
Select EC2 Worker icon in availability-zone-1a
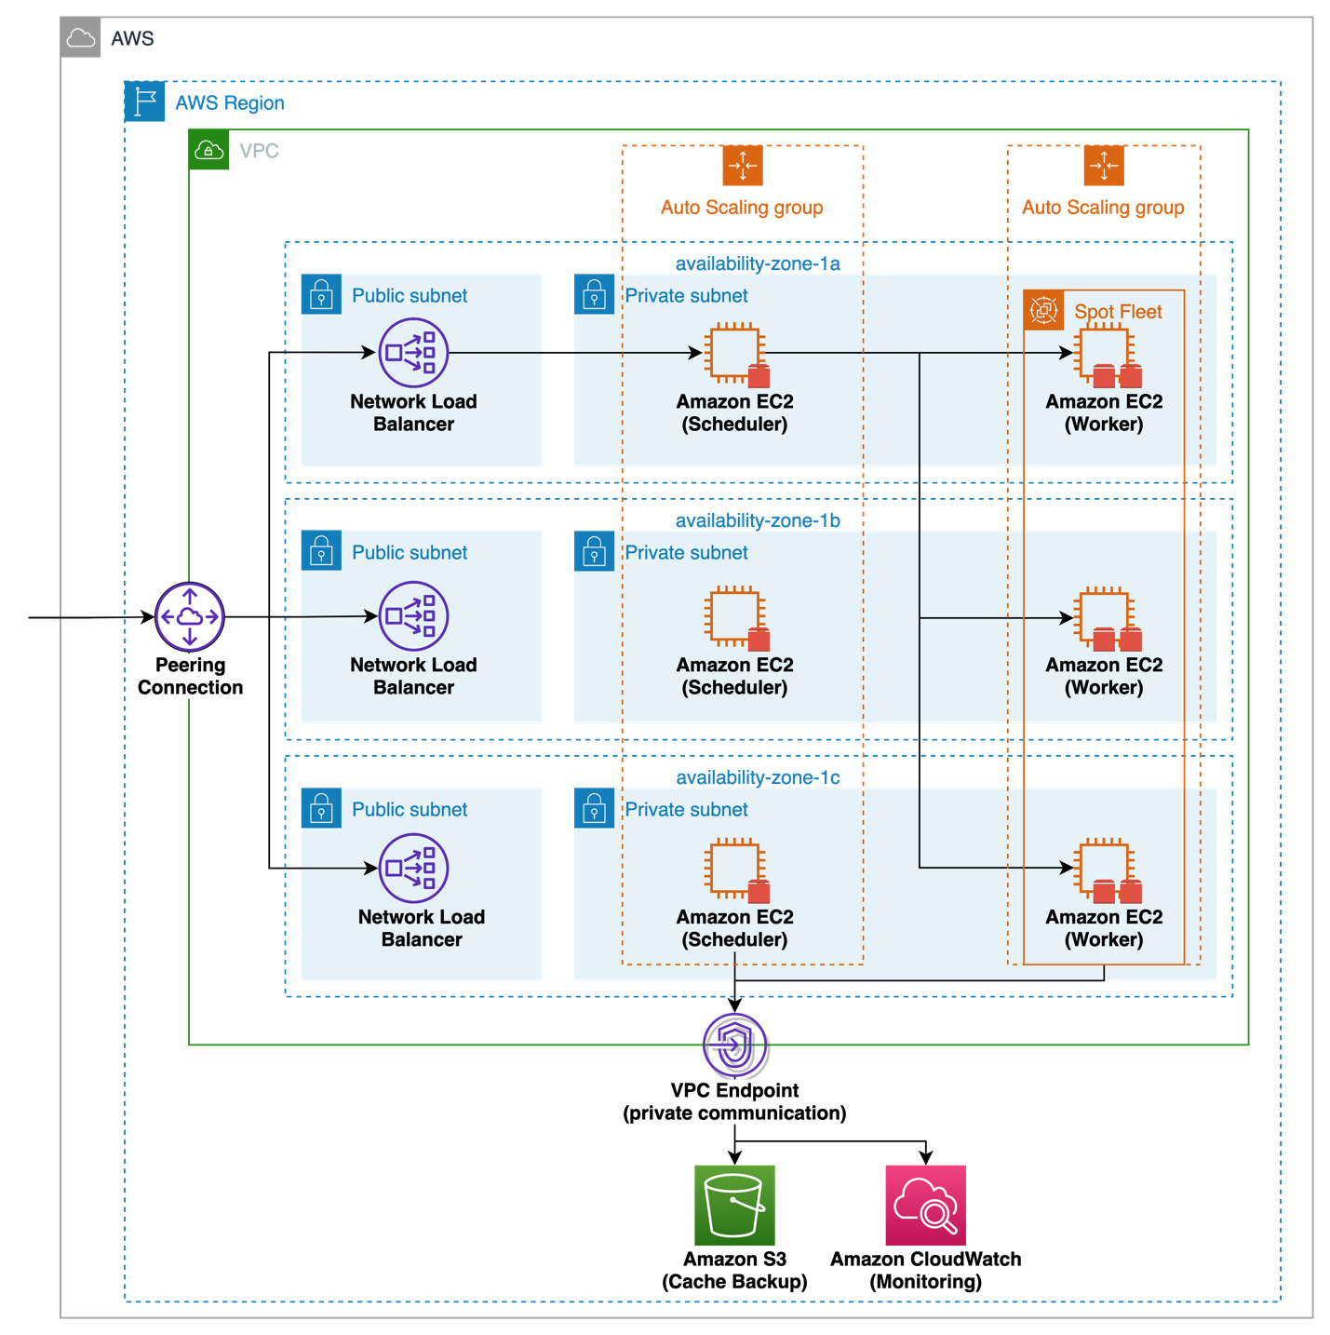(x=1105, y=355)
